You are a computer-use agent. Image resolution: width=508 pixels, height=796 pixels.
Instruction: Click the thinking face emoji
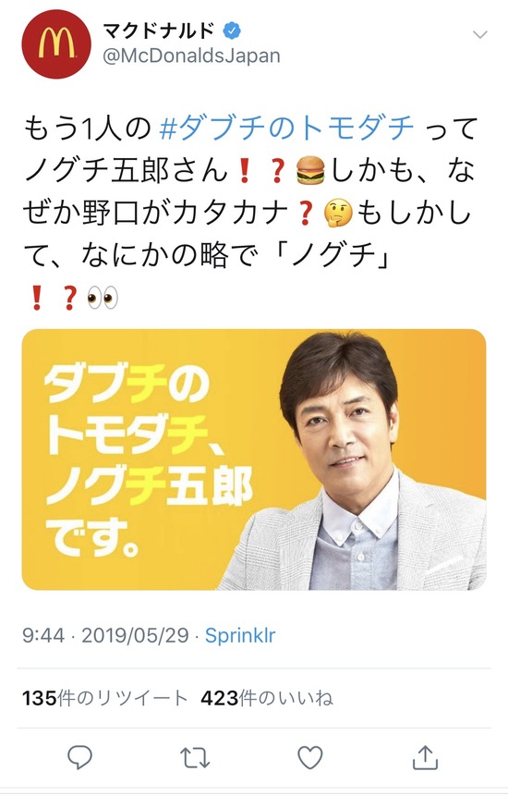338,214
